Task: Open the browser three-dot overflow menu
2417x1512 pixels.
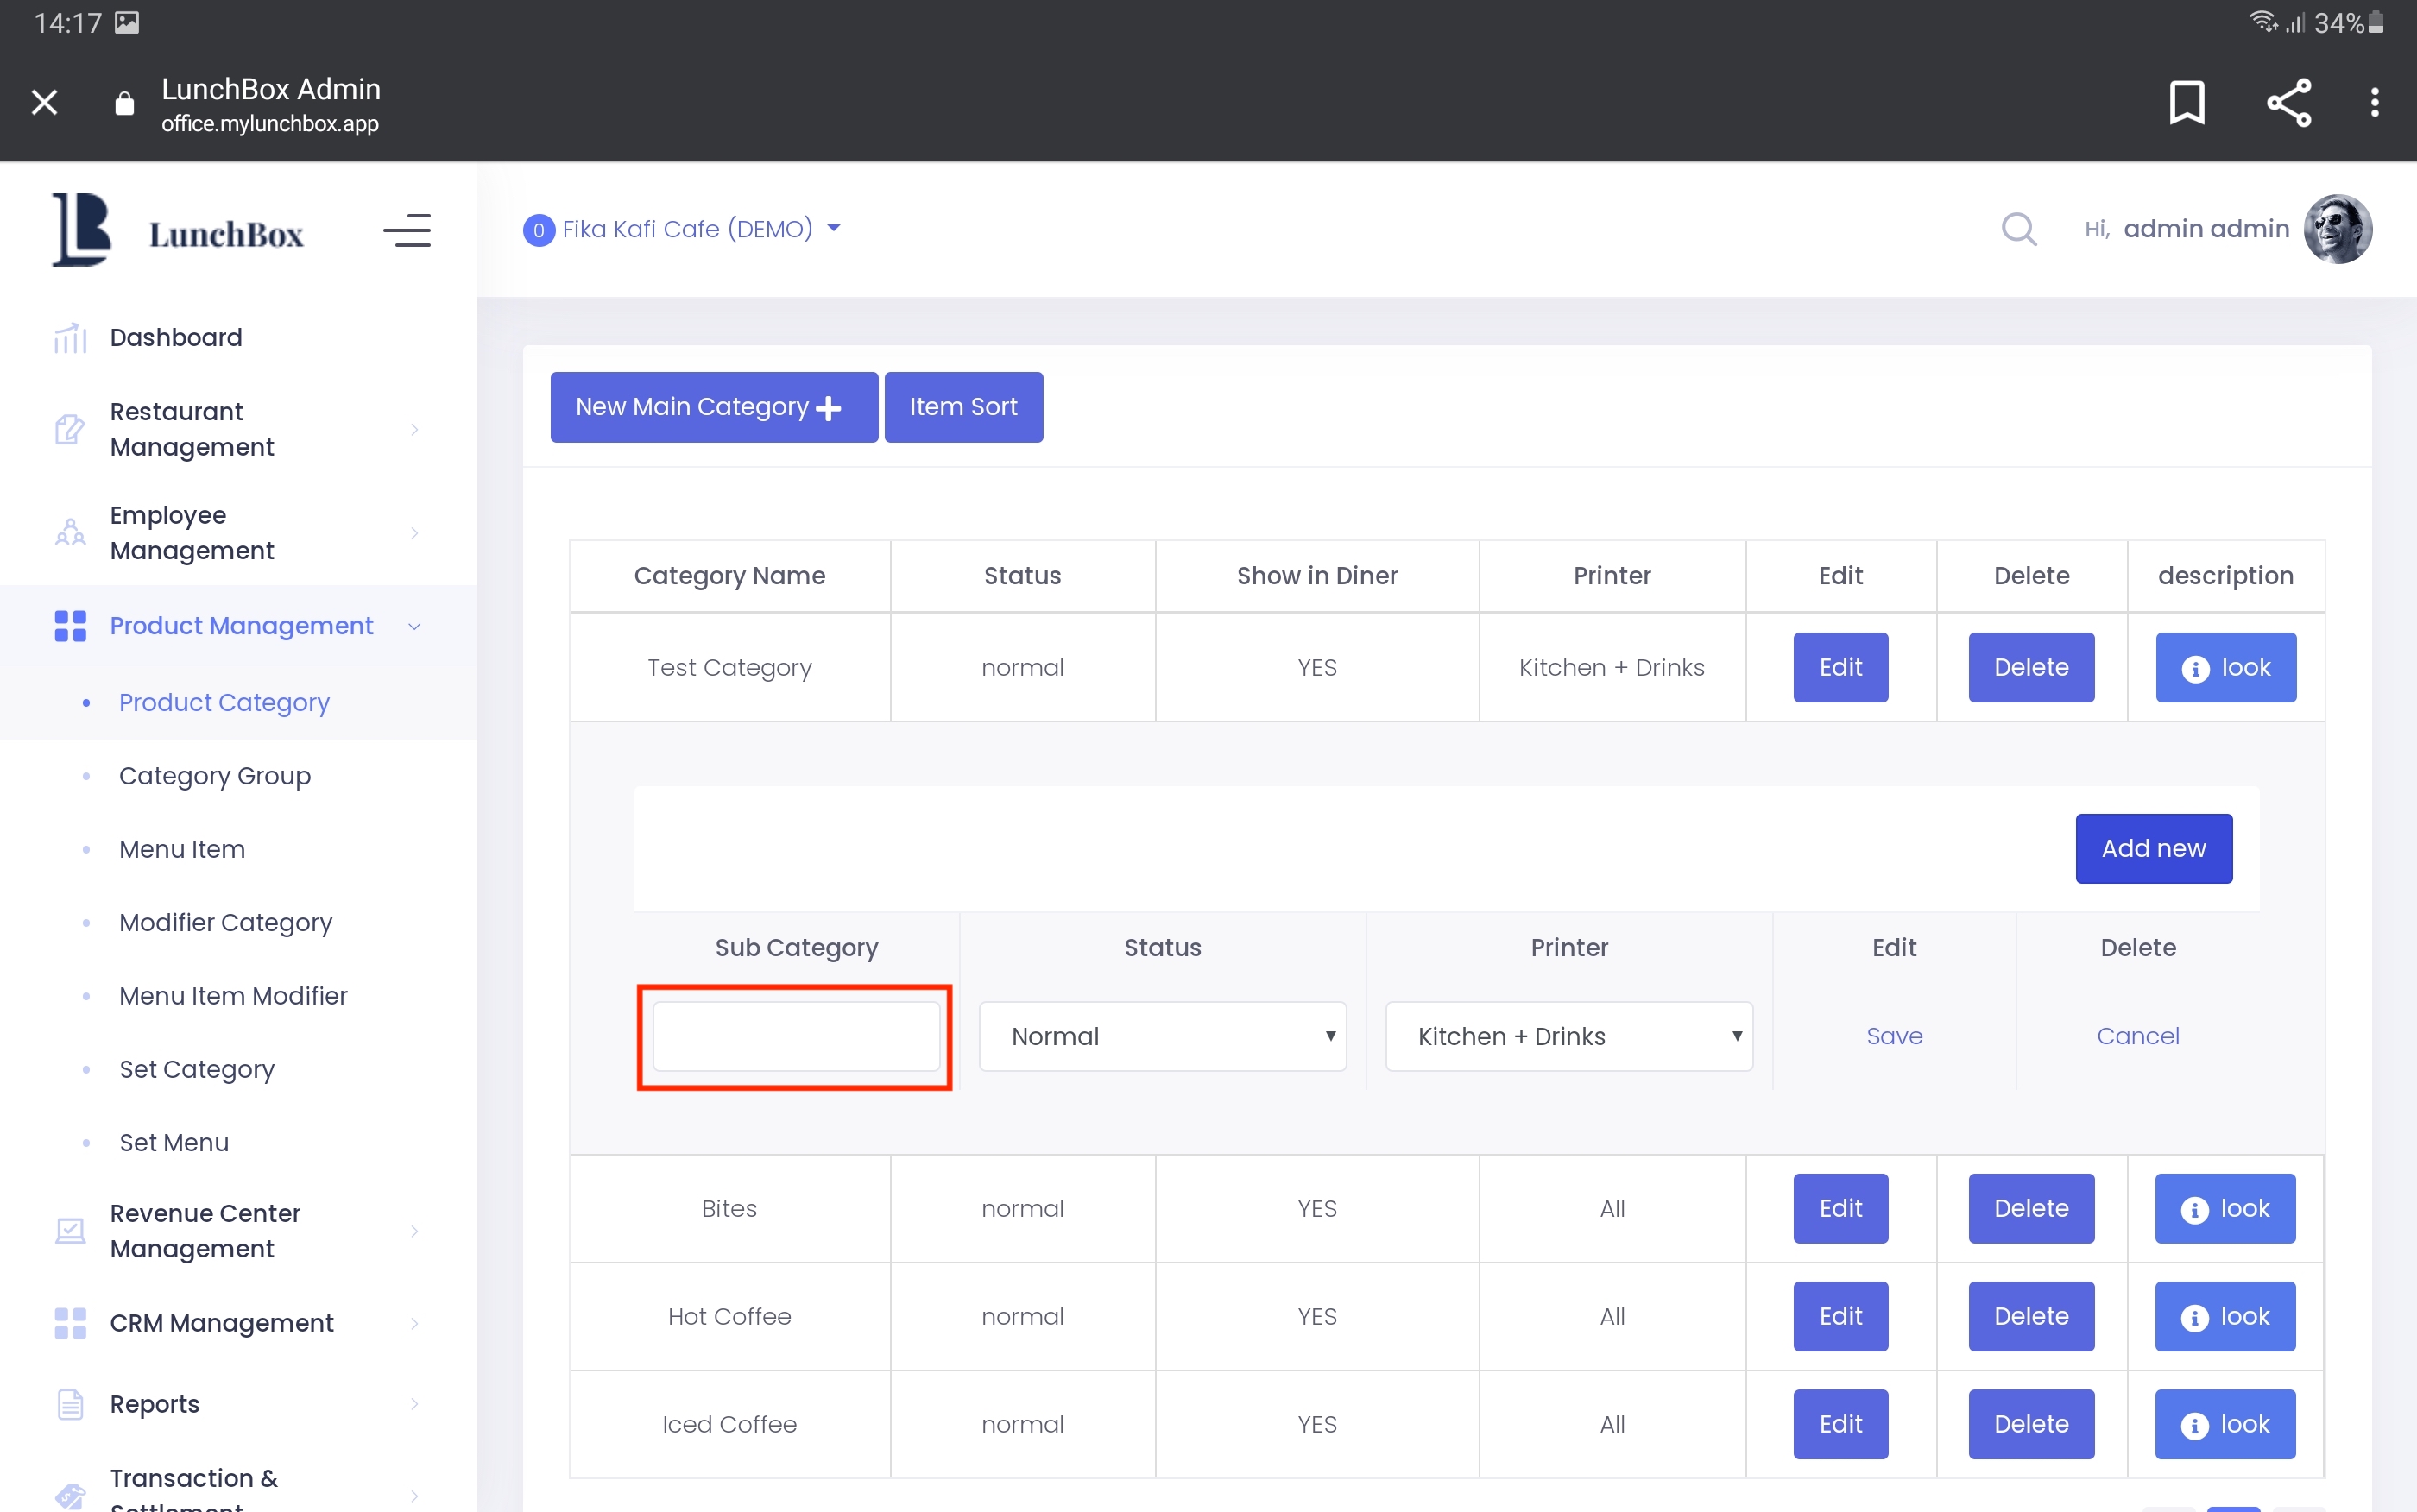Action: [2374, 102]
